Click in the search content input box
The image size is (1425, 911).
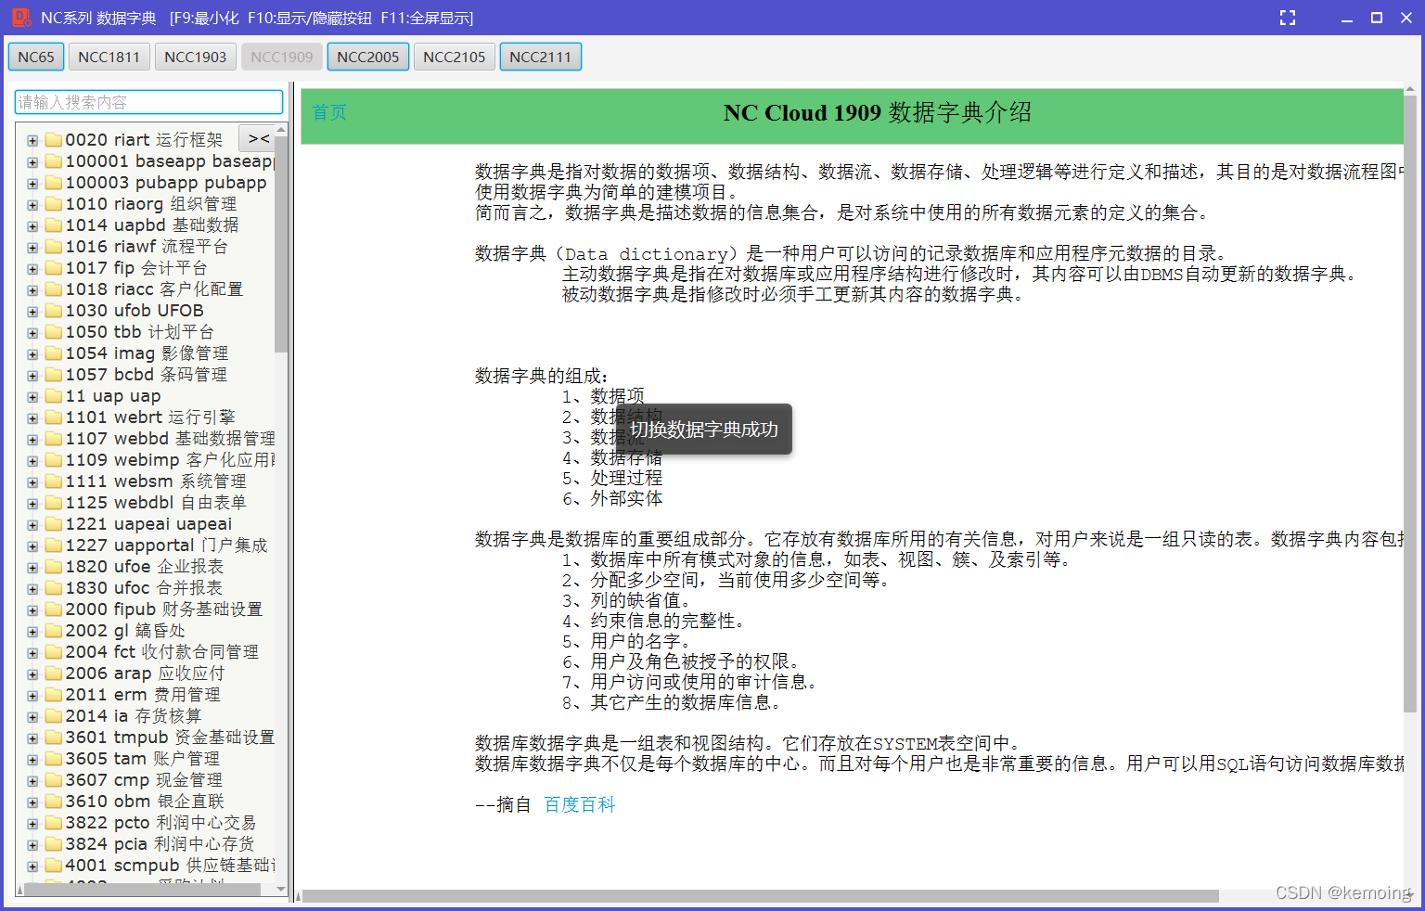149,102
